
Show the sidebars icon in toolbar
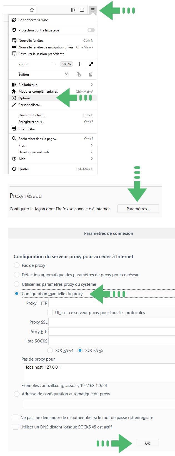[x=82, y=10]
